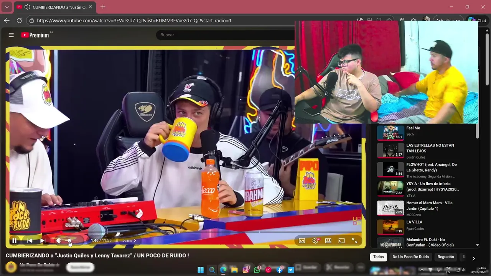
Task: Go to YouTube Premium home logo
Action: click(x=35, y=35)
